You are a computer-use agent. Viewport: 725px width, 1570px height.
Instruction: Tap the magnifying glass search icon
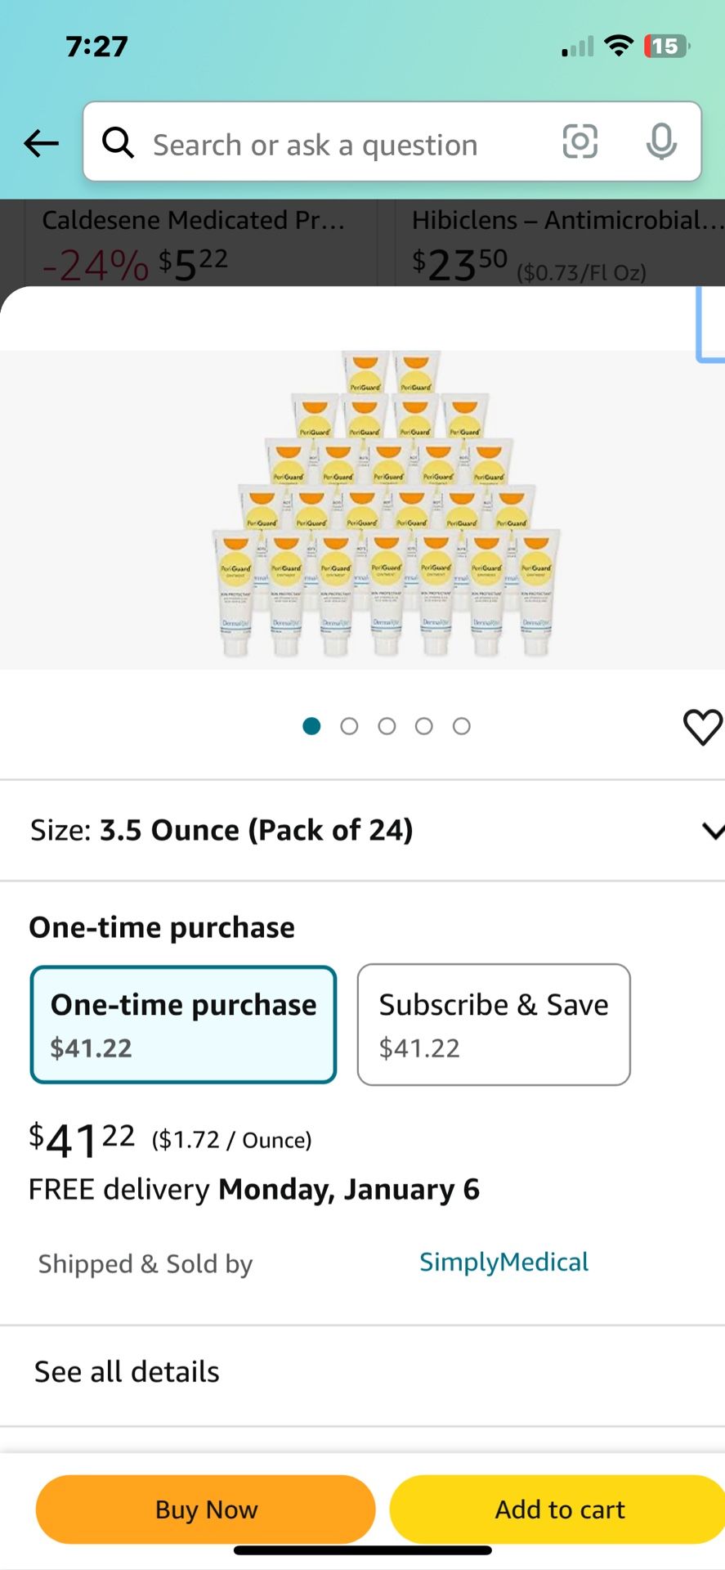tap(118, 142)
